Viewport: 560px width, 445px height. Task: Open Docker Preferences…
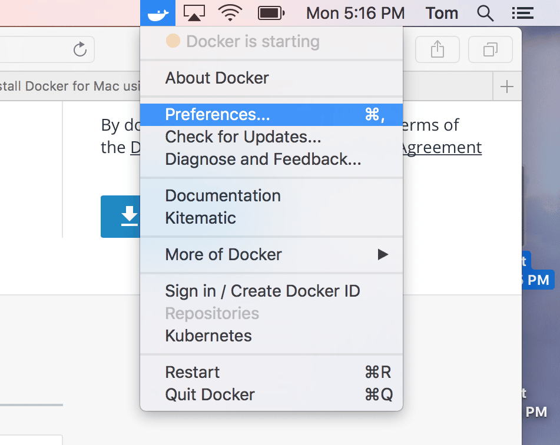(x=271, y=115)
